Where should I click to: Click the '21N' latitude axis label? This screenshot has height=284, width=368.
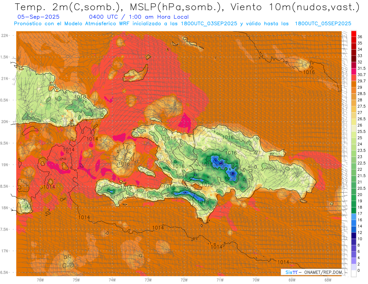tap(4, 79)
